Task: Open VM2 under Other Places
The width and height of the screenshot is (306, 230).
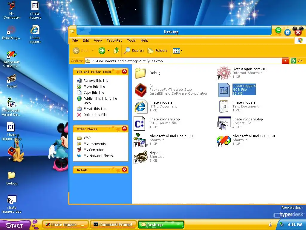Action: point(87,138)
